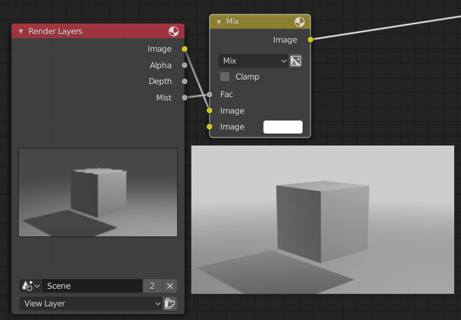
Task: Click the Mix node first Image input socket
Action: click(209, 110)
